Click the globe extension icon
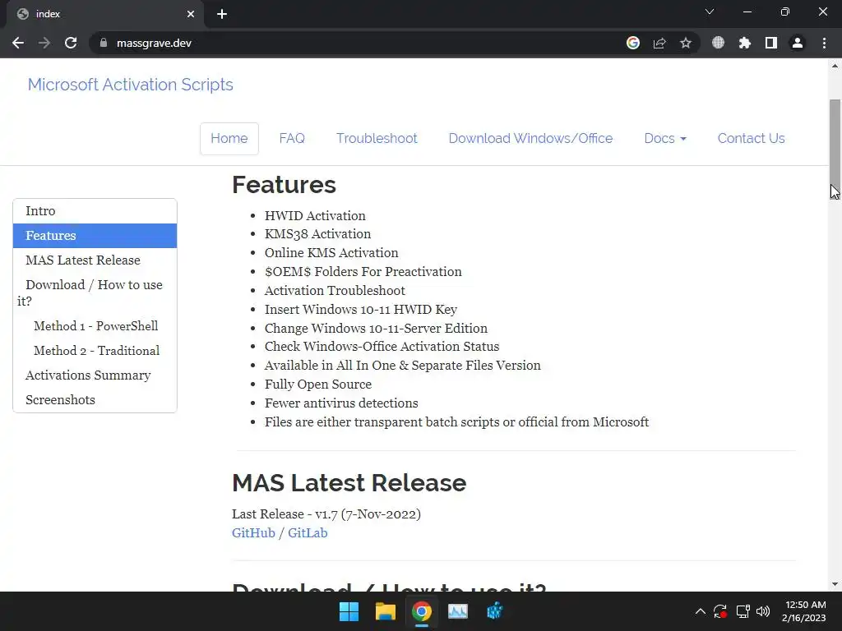 pyautogui.click(x=718, y=43)
